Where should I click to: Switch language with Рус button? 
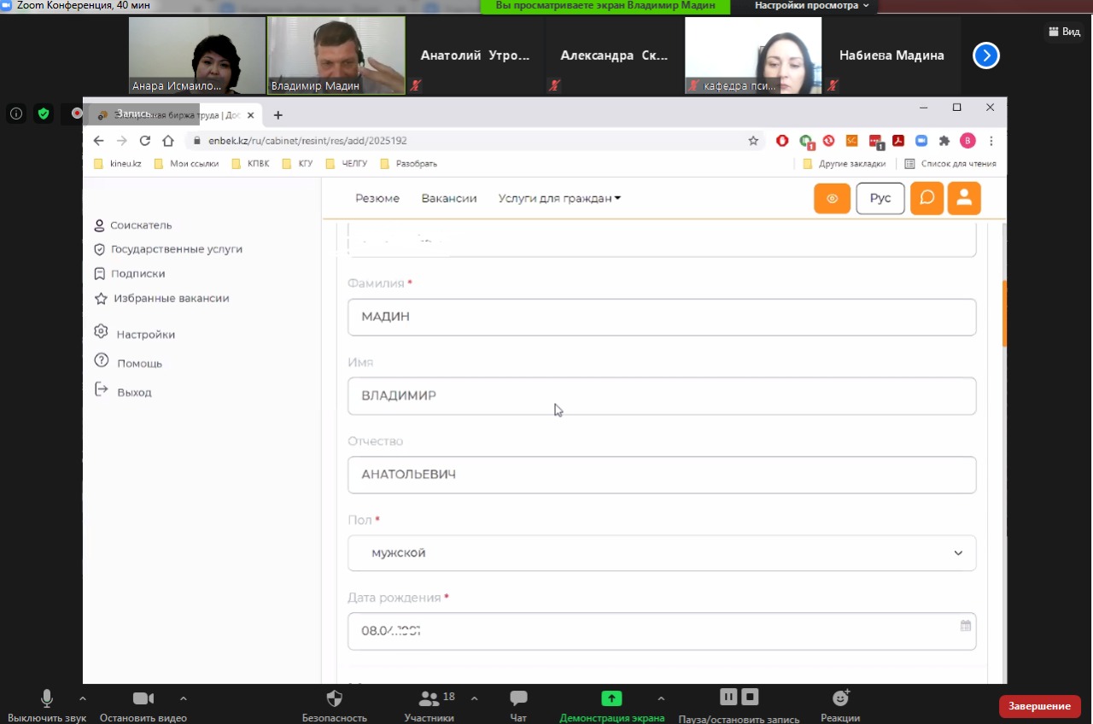[x=880, y=198]
